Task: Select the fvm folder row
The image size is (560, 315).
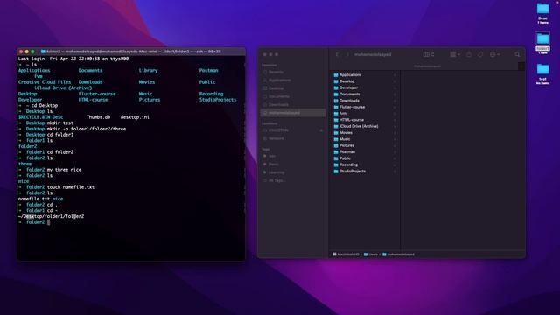Action: (x=364, y=114)
